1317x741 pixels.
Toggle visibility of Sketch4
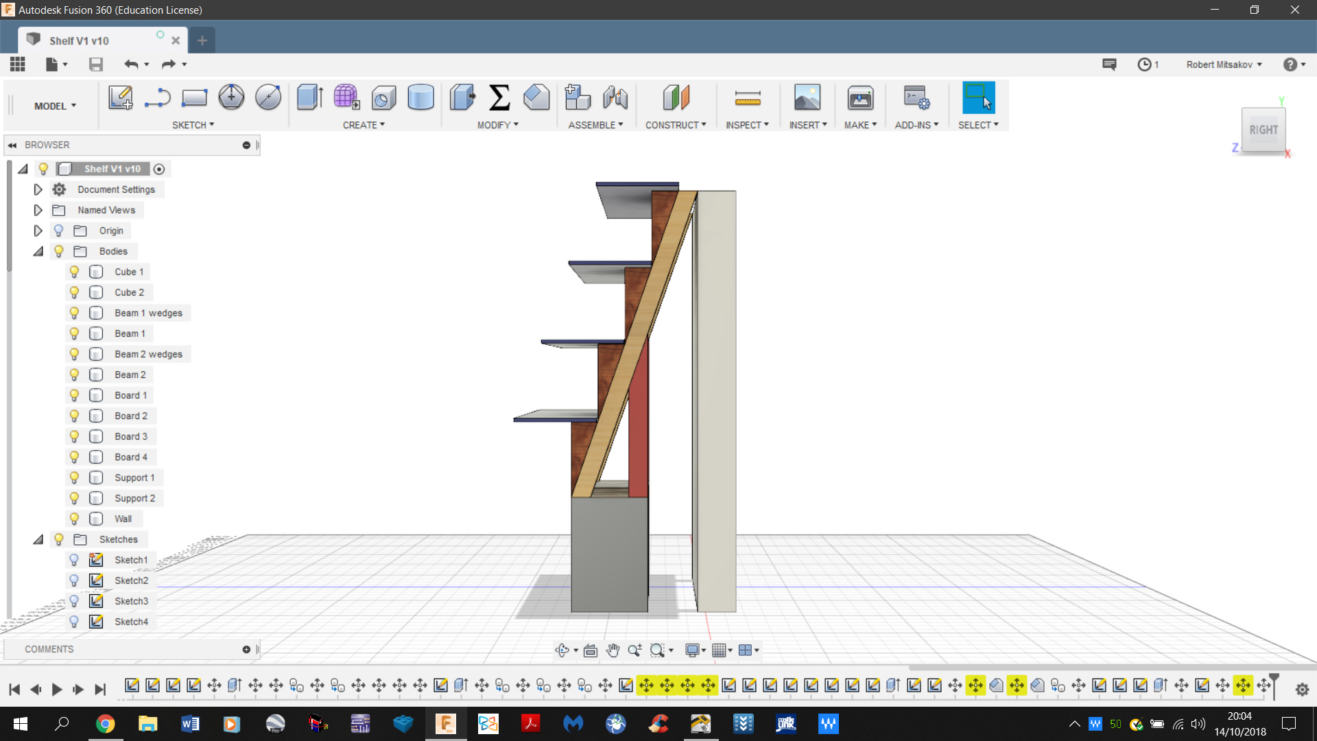point(74,622)
